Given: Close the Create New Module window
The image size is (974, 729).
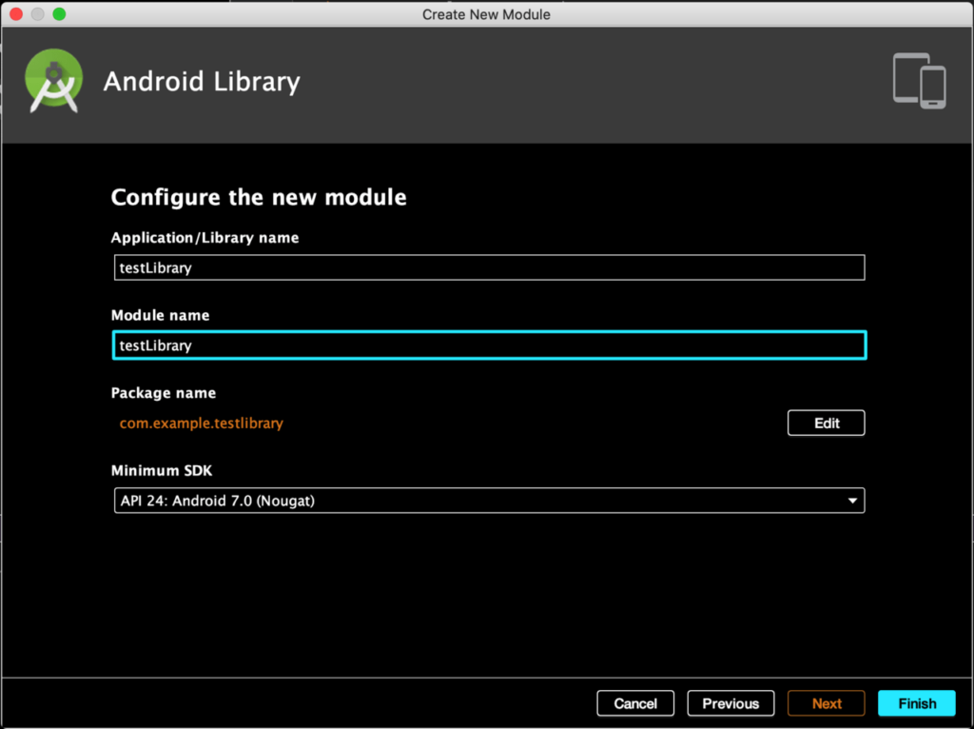Looking at the screenshot, I should coord(16,13).
